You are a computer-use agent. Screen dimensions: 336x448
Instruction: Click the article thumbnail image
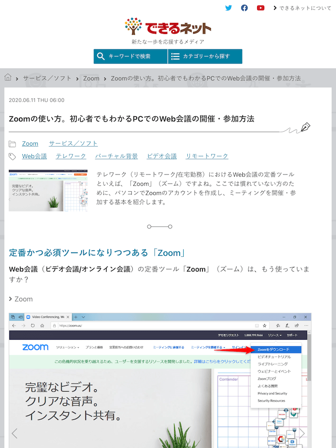pyautogui.click(x=48, y=190)
